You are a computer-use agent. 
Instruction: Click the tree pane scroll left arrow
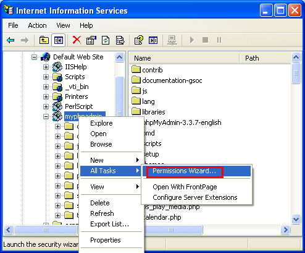coord(9,229)
